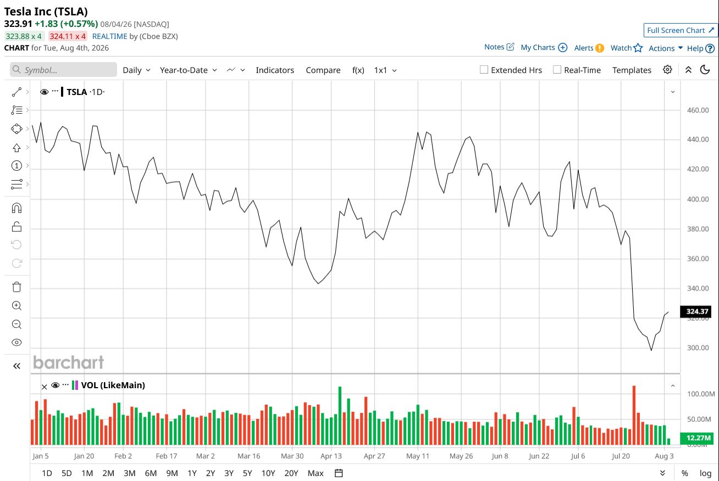
Task: Expand the trend line tool submenu arrow
Action: click(27, 92)
